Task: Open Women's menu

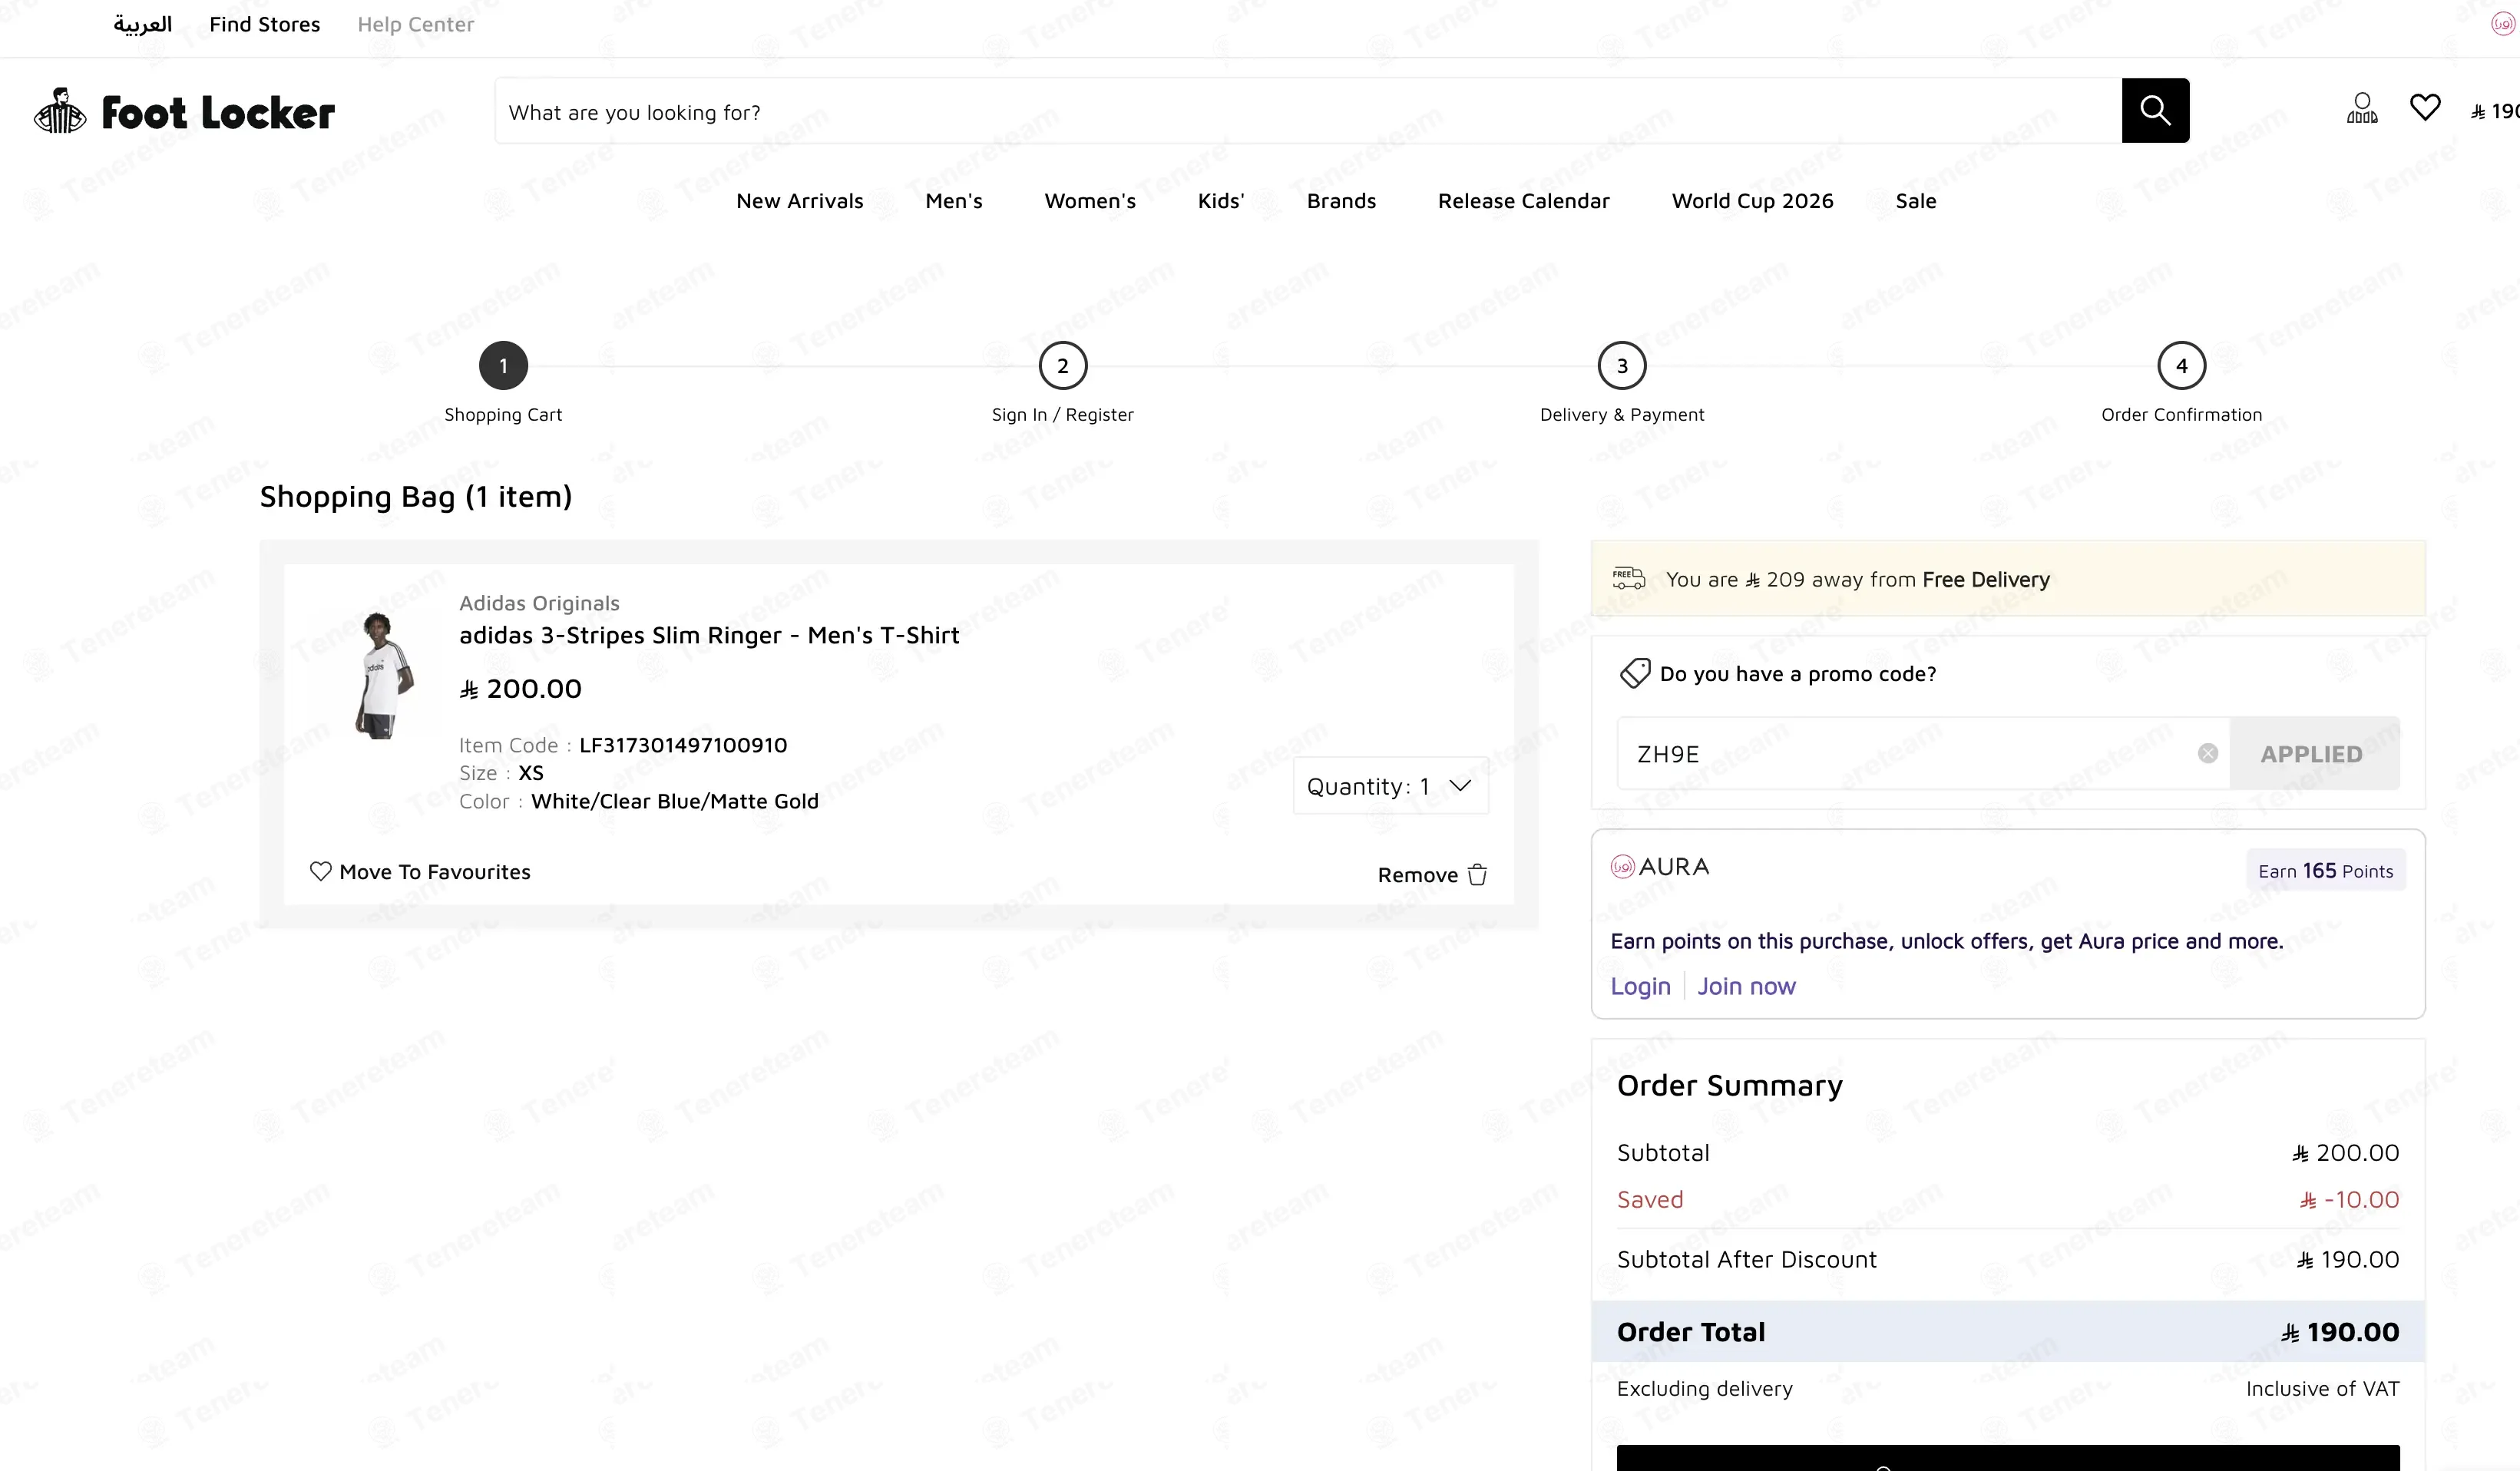Action: 1090,201
